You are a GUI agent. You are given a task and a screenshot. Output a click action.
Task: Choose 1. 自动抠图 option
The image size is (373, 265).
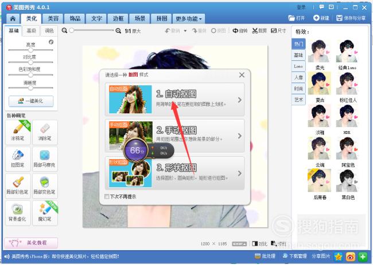coord(175,100)
